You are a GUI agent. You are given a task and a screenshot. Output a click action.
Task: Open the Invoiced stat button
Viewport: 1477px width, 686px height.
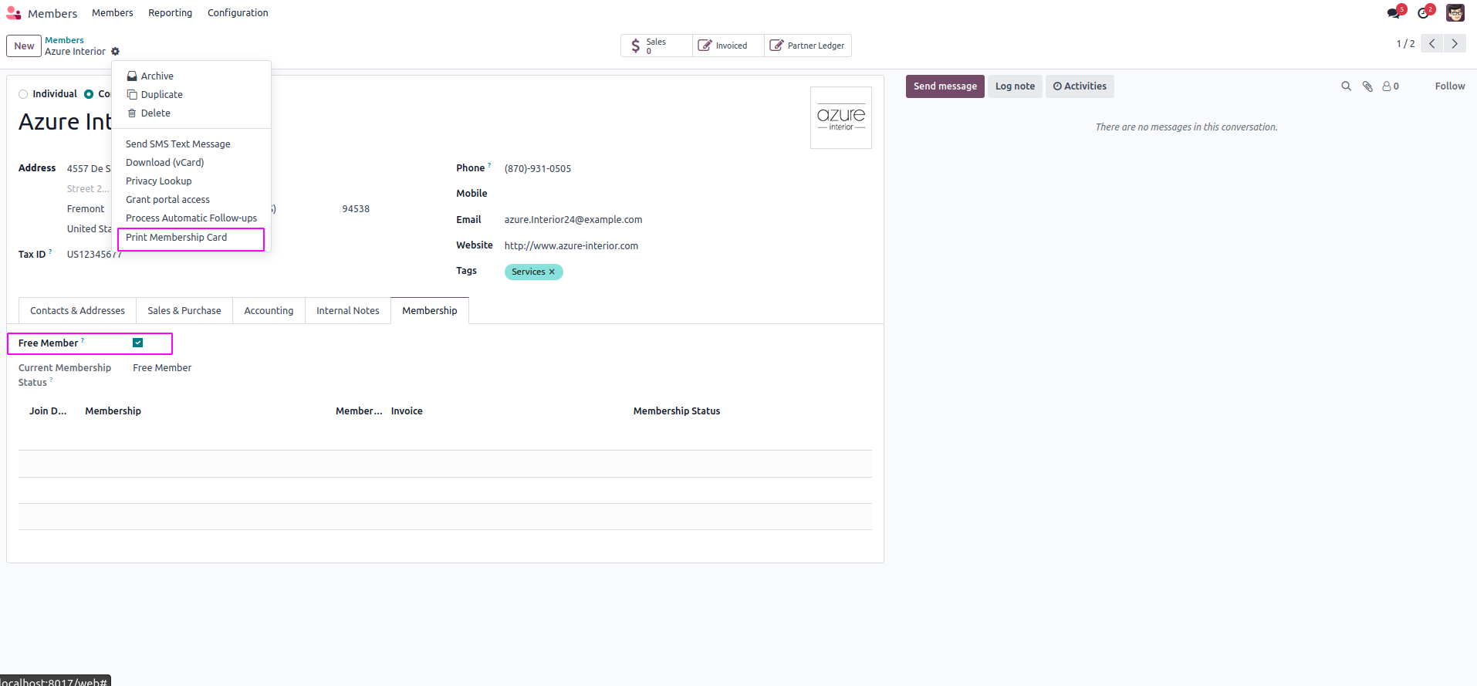728,46
